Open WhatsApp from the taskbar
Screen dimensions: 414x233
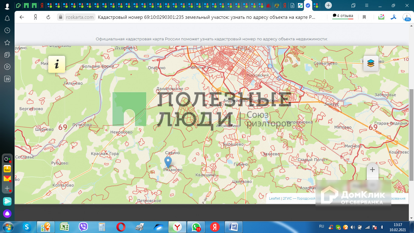point(196,227)
